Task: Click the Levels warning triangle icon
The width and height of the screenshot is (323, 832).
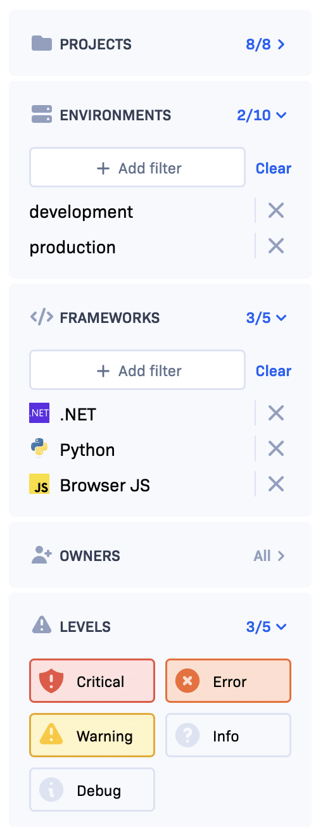Action: [x=41, y=626]
